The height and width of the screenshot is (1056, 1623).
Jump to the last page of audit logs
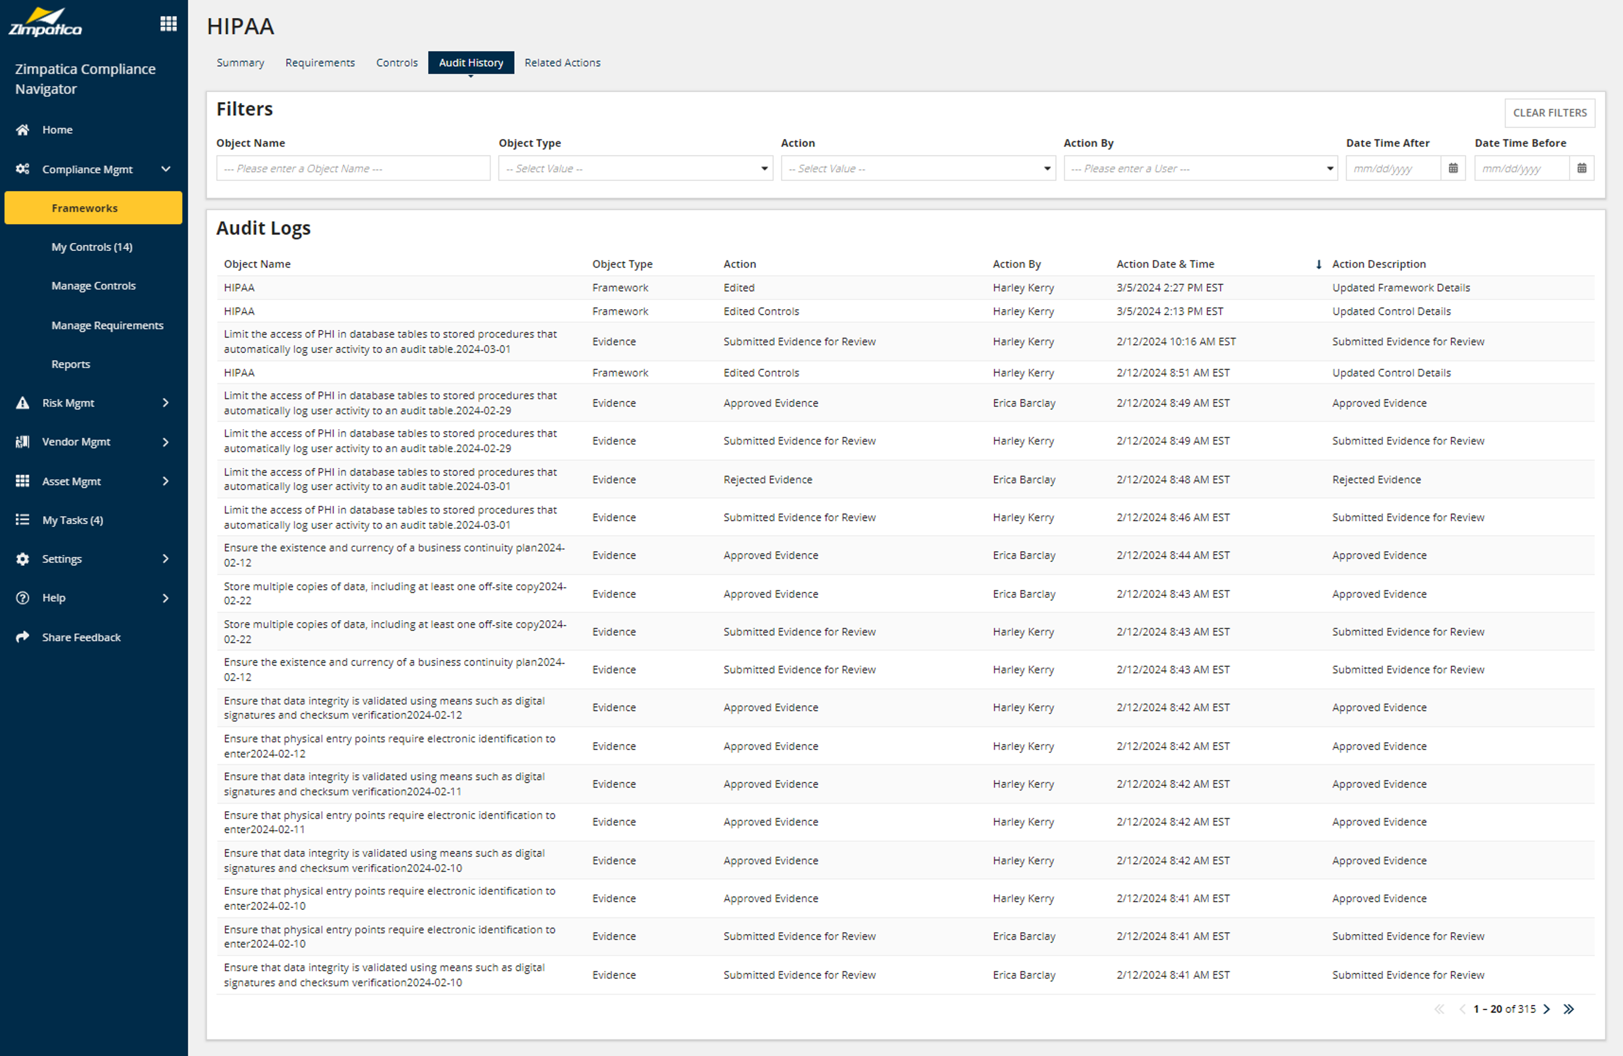(1568, 1009)
